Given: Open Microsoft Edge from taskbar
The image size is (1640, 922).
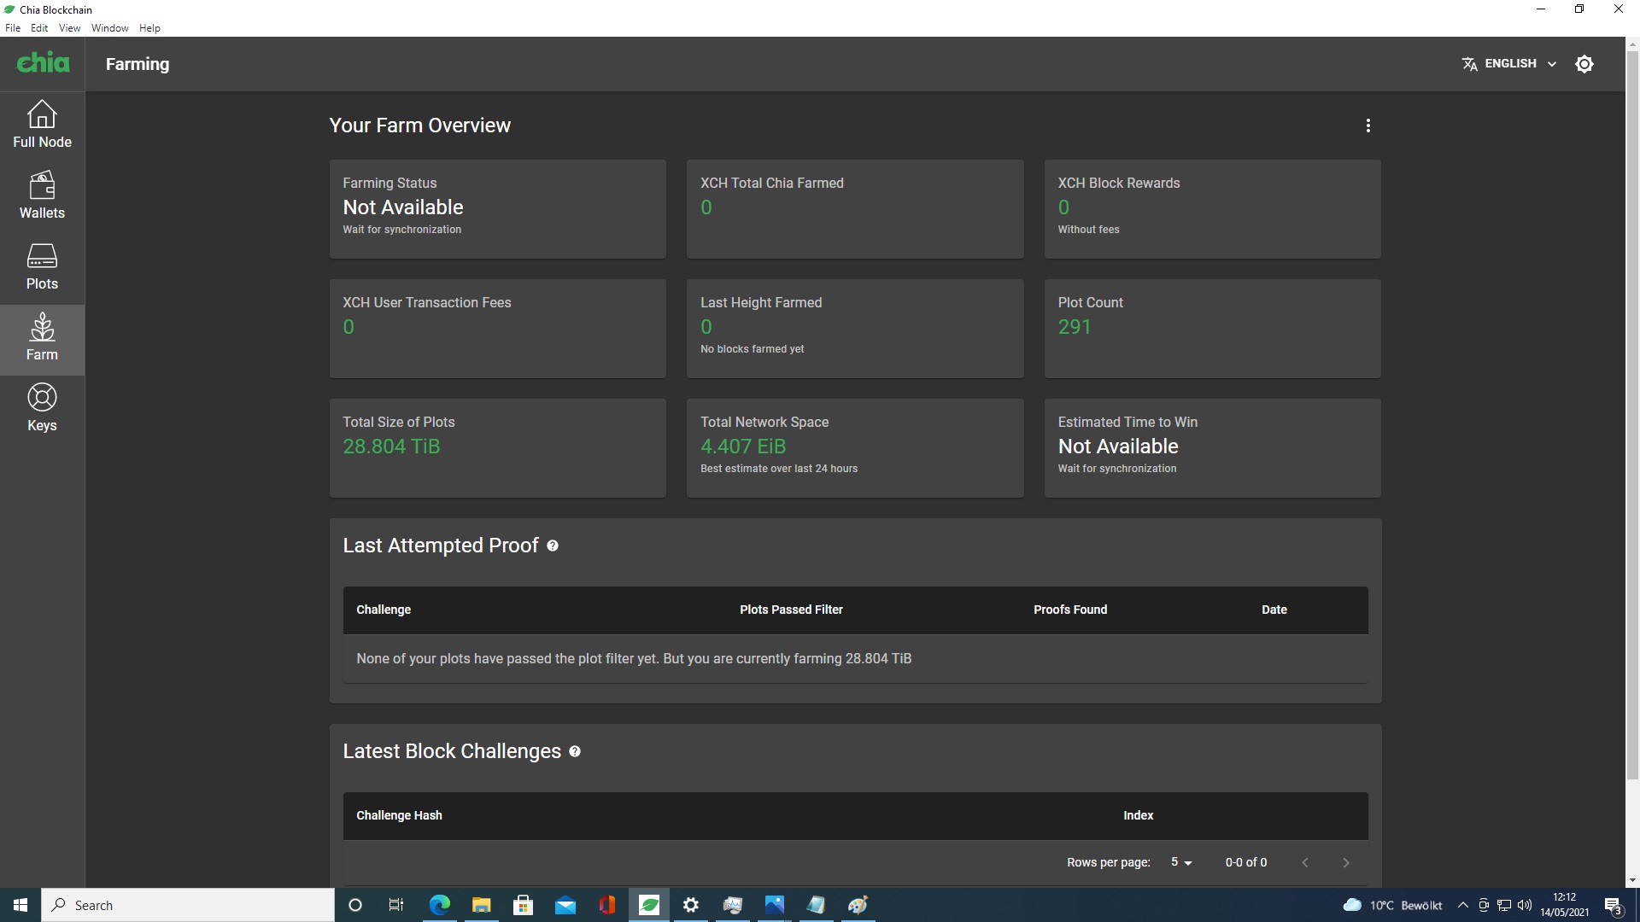Looking at the screenshot, I should (x=439, y=905).
